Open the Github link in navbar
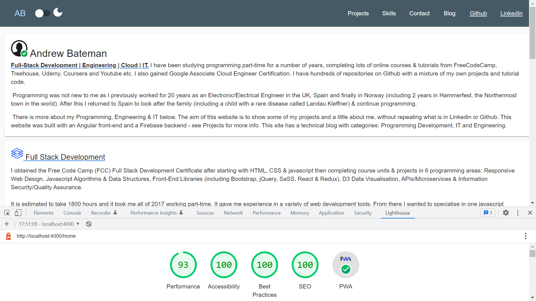The width and height of the screenshot is (536, 301). 478,13
